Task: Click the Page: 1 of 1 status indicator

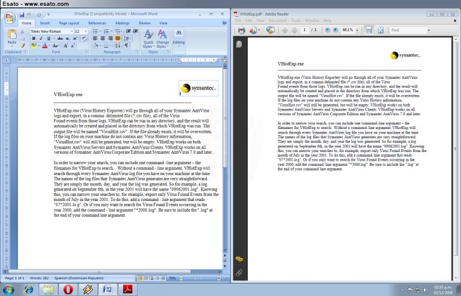Action: tap(14, 278)
